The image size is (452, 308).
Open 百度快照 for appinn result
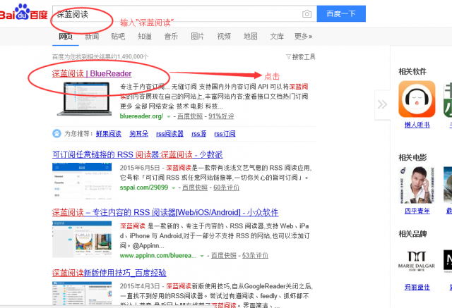pyautogui.click(x=224, y=255)
